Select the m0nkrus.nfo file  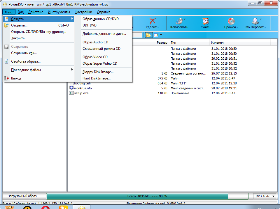83,88
